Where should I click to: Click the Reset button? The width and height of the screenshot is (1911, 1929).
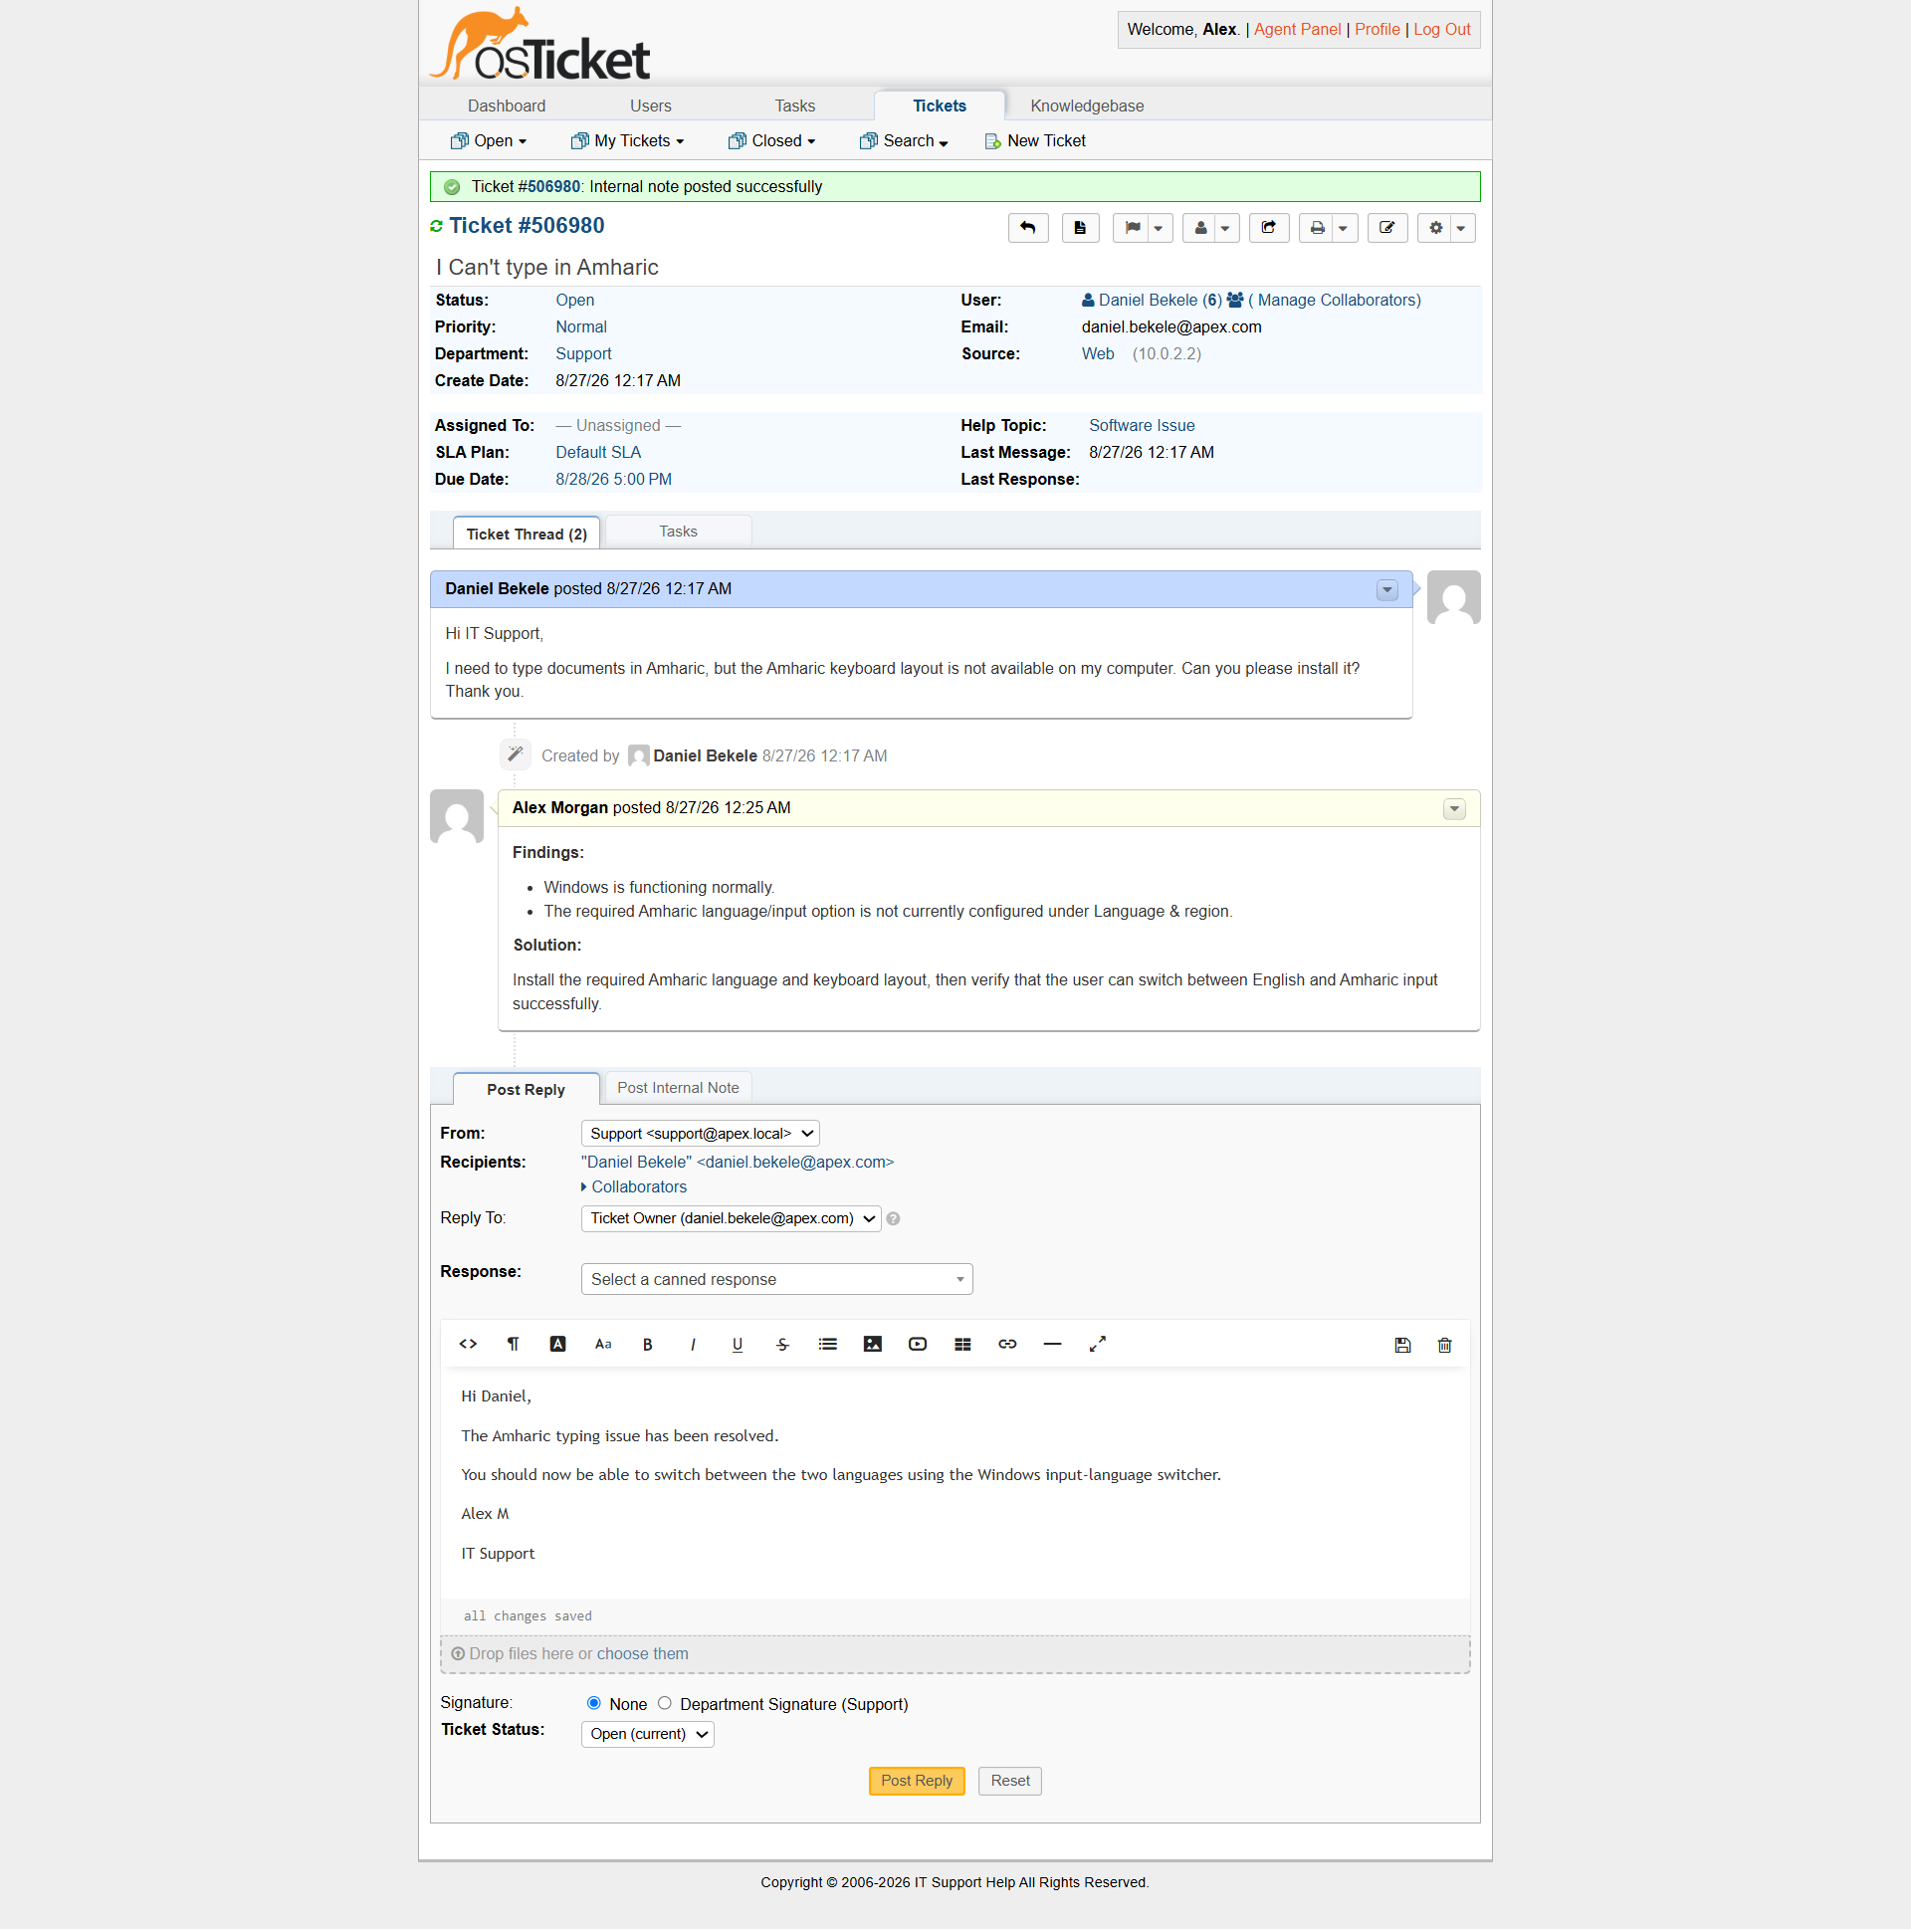pyautogui.click(x=1009, y=1781)
